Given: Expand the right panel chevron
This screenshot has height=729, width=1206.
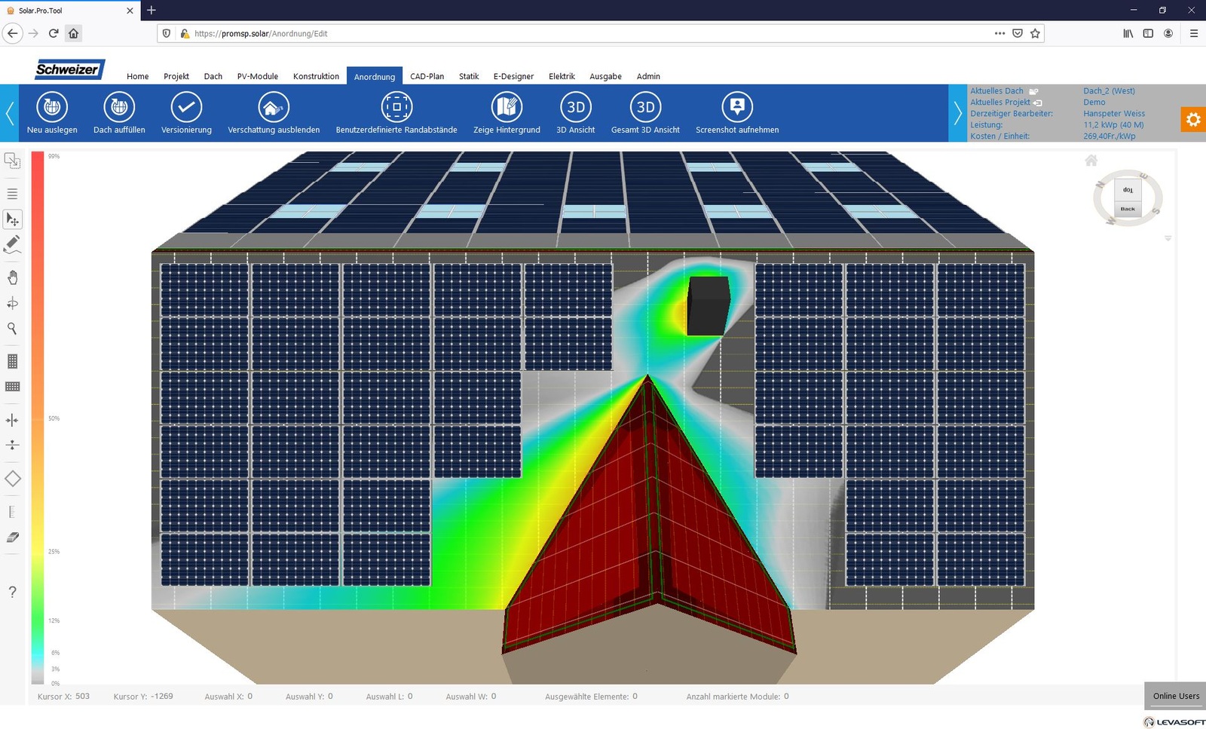Looking at the screenshot, I should point(958,113).
